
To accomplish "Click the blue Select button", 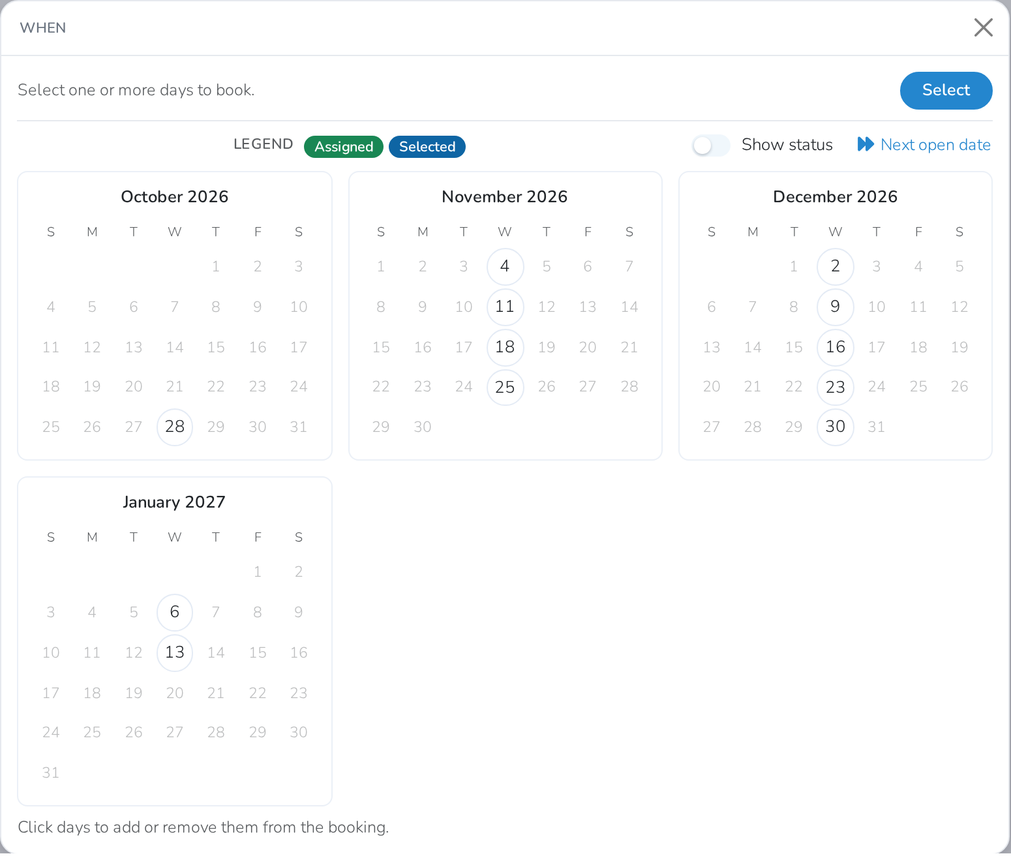I will 946,91.
